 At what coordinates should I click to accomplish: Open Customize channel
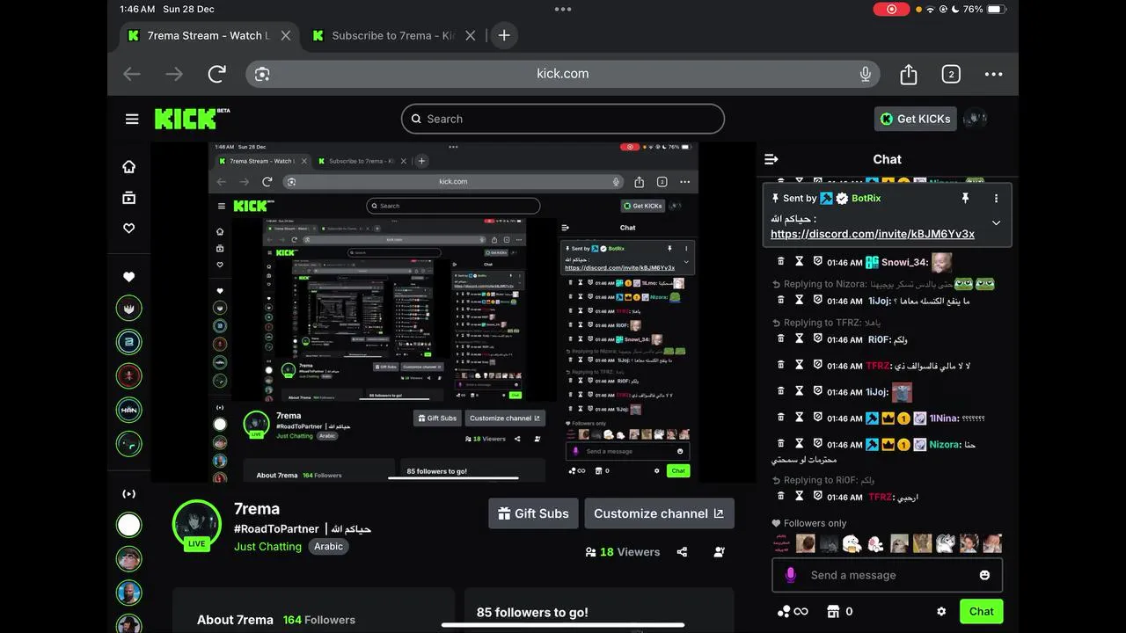[x=659, y=513]
